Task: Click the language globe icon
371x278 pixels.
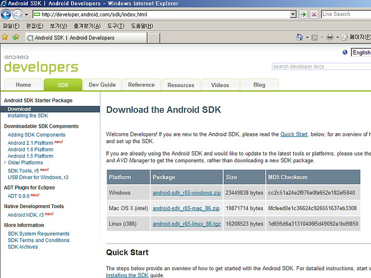Action: click(345, 52)
